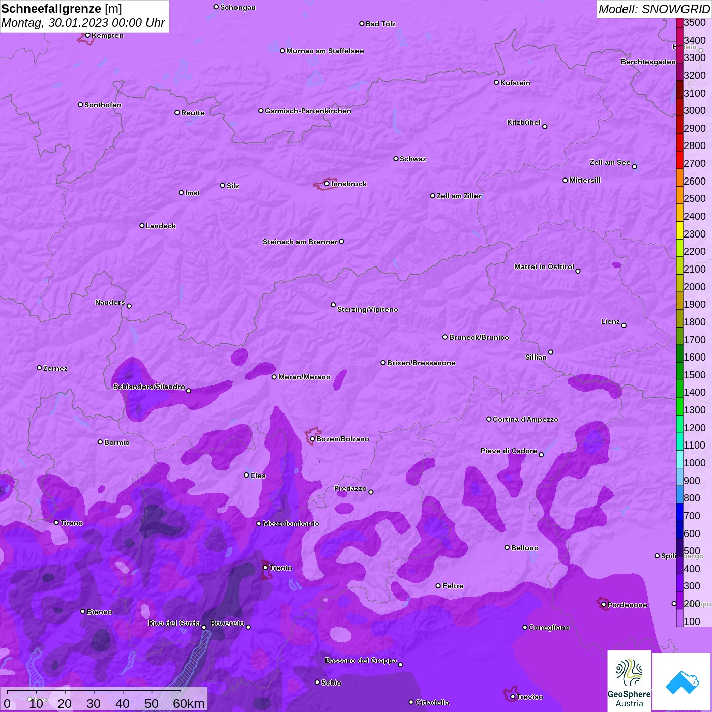Click the Sonthofen label
The width and height of the screenshot is (712, 712).
(x=103, y=105)
